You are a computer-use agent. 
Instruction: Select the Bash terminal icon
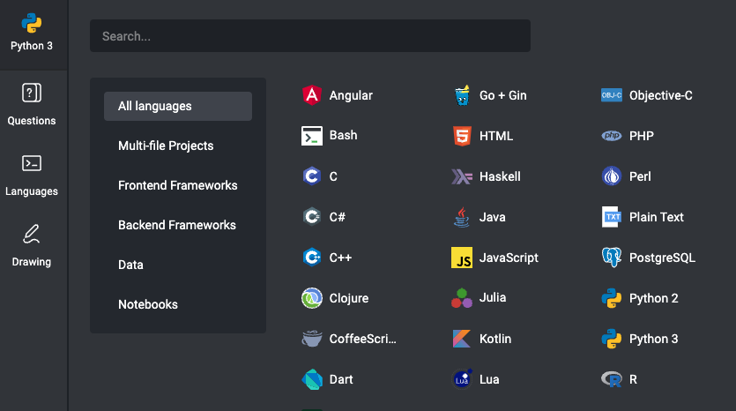tap(311, 136)
